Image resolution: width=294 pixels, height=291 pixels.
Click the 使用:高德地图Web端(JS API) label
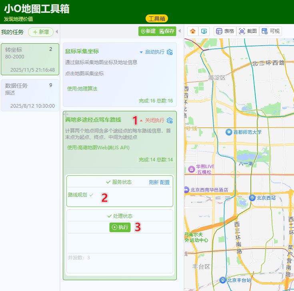[x=98, y=148]
